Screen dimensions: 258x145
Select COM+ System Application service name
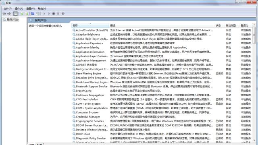pos(92,108)
